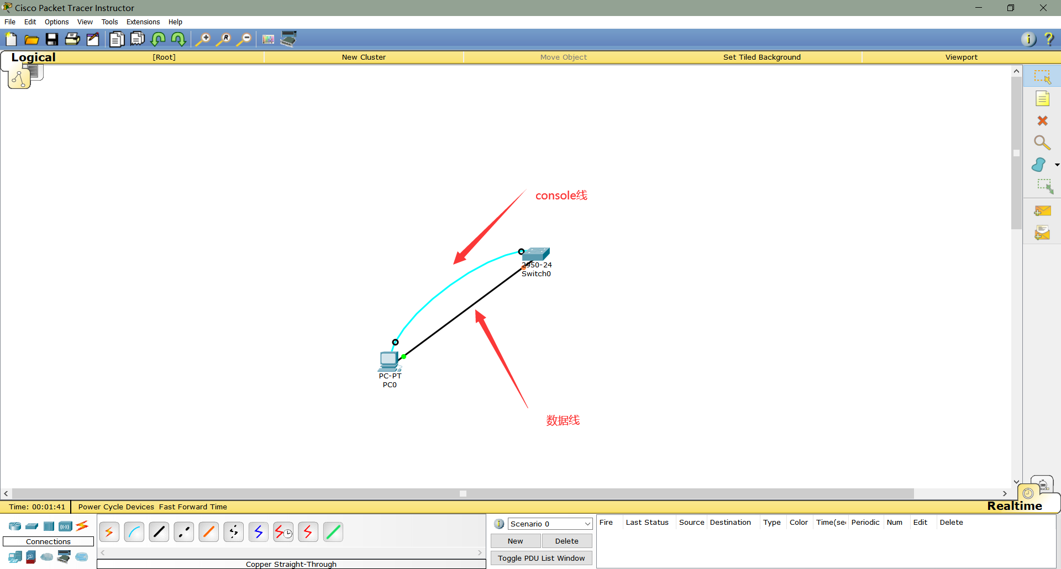This screenshot has height=569, width=1061.
Task: Open the File menu
Action: pyautogui.click(x=10, y=22)
